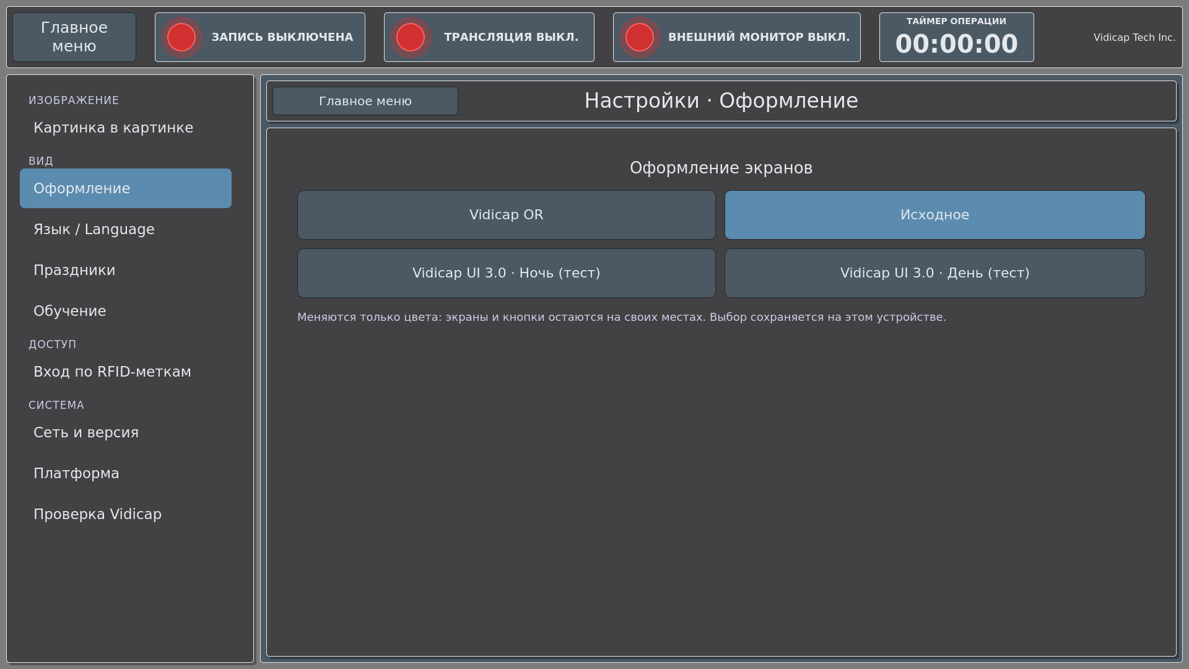
Task: Open 'Проверка Vidicap' in the sidebar
Action: pos(126,514)
